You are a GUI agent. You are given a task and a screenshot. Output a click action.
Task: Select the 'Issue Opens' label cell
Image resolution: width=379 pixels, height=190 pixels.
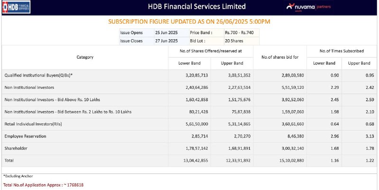(x=137, y=33)
